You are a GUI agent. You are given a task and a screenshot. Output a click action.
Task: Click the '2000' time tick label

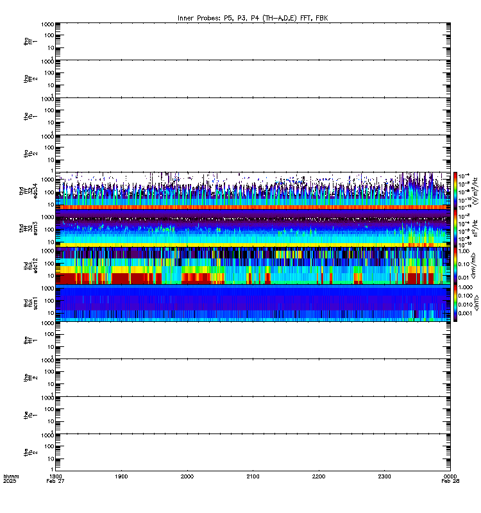click(x=187, y=476)
